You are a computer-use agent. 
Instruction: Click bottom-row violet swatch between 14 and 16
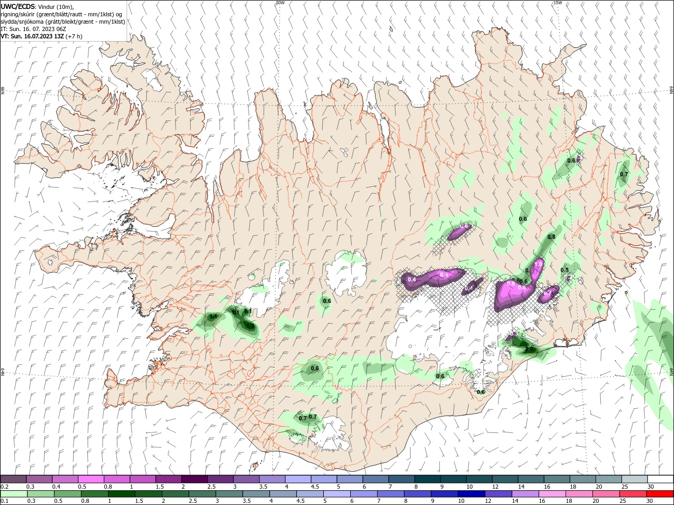click(525, 494)
